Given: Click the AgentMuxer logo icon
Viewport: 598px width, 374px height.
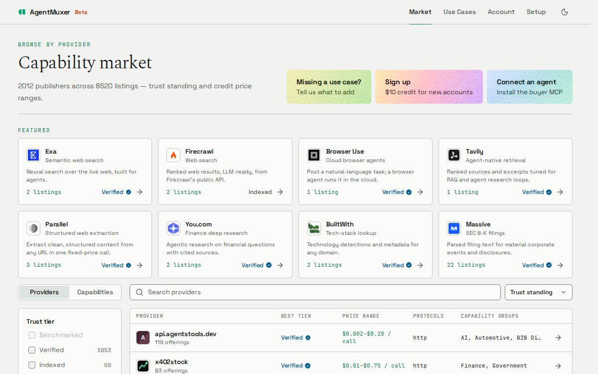Looking at the screenshot, I should coord(21,12).
